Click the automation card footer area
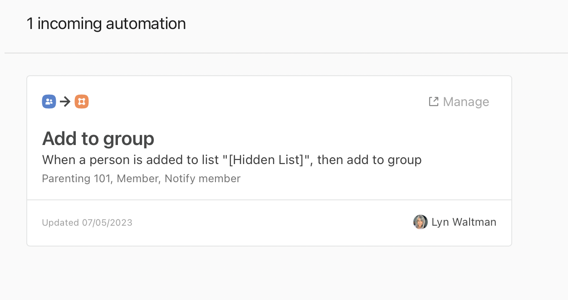The width and height of the screenshot is (568, 300). (x=269, y=223)
